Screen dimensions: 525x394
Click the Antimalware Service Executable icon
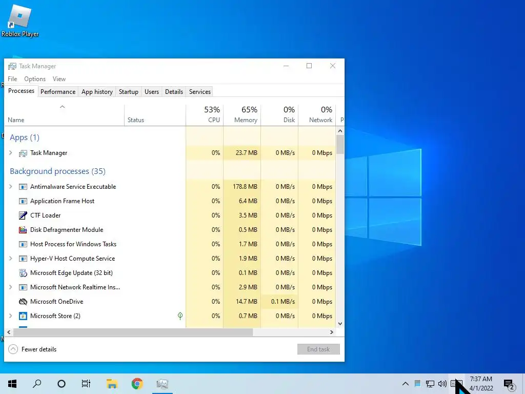click(x=23, y=187)
